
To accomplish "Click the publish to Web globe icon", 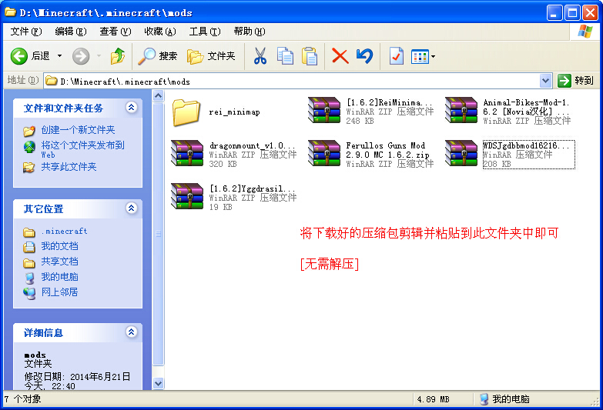I will click(29, 147).
